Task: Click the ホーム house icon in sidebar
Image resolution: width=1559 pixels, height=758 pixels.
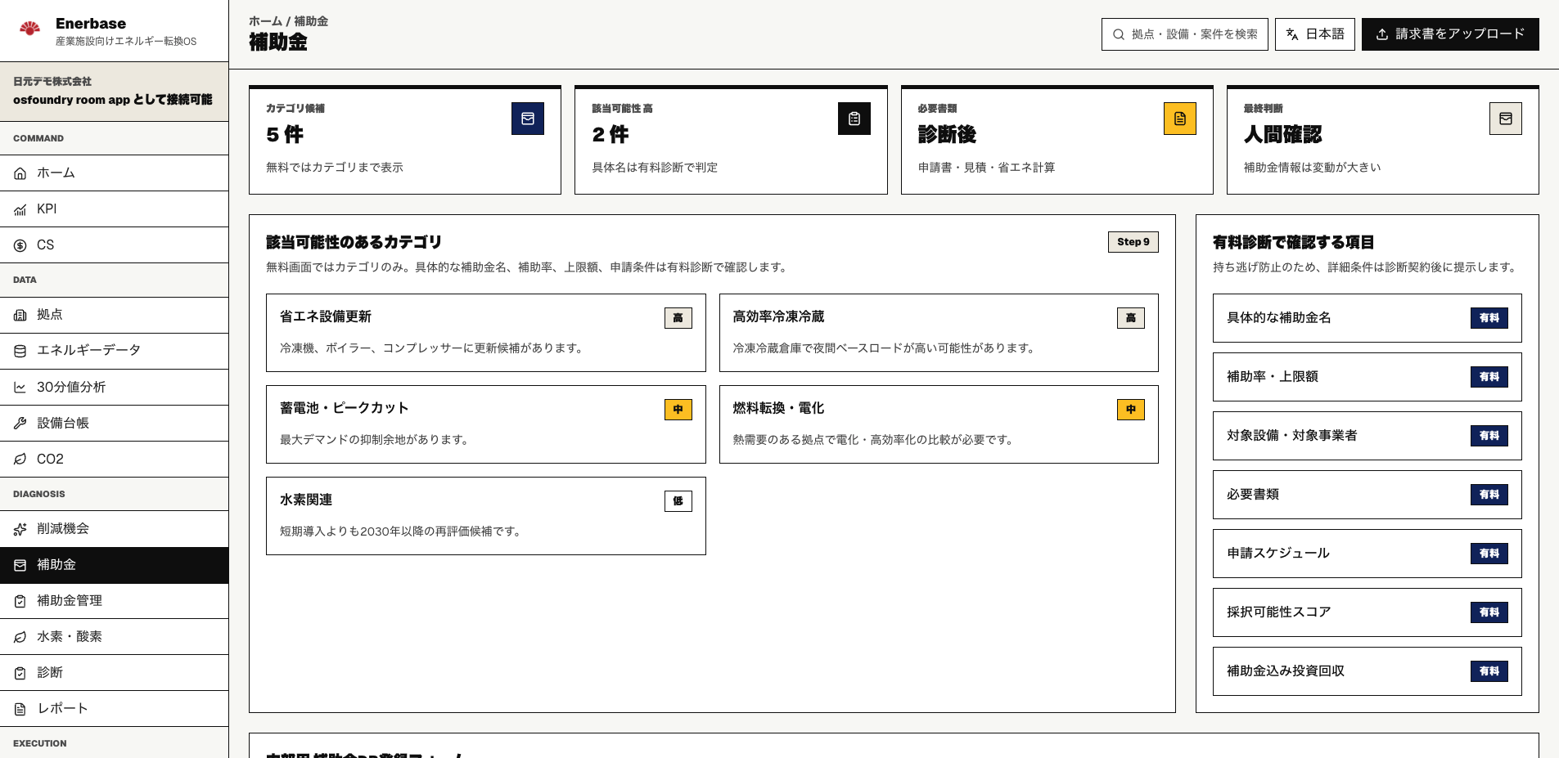Action: point(20,173)
